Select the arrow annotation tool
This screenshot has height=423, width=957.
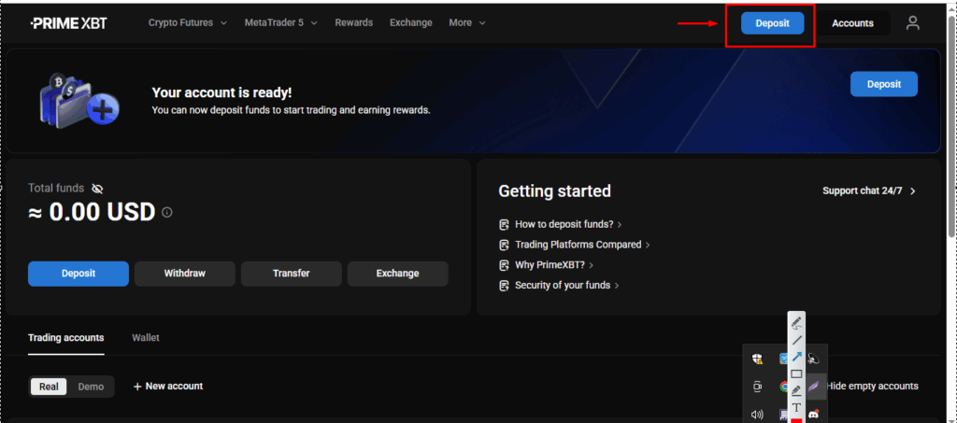[x=796, y=357]
